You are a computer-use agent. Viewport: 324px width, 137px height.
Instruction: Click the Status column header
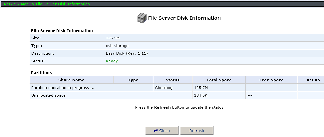(172, 80)
